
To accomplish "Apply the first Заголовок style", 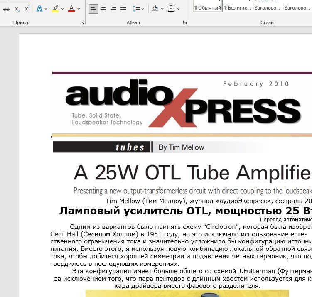I will [267, 8].
